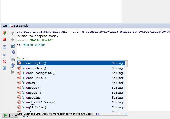Viewport: 170px width, 119px height.
Task: Open the IRB console tab
Action: click(x=19, y=26)
